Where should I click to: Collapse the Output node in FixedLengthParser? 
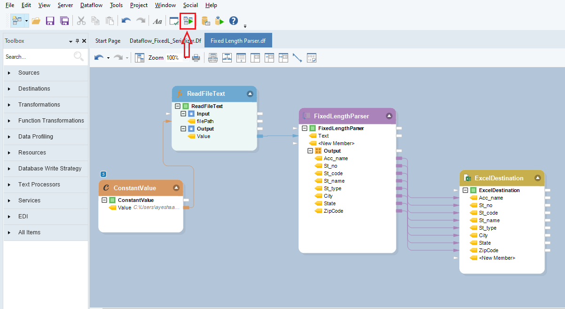(x=310, y=151)
